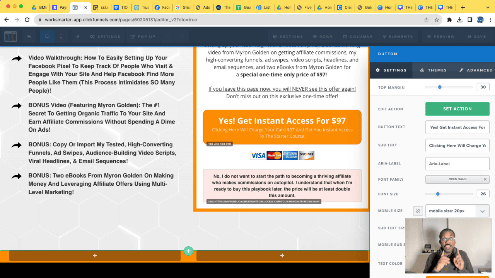Switch to mobile view mode
Viewport: 495px width, 278px height.
click(x=61, y=37)
